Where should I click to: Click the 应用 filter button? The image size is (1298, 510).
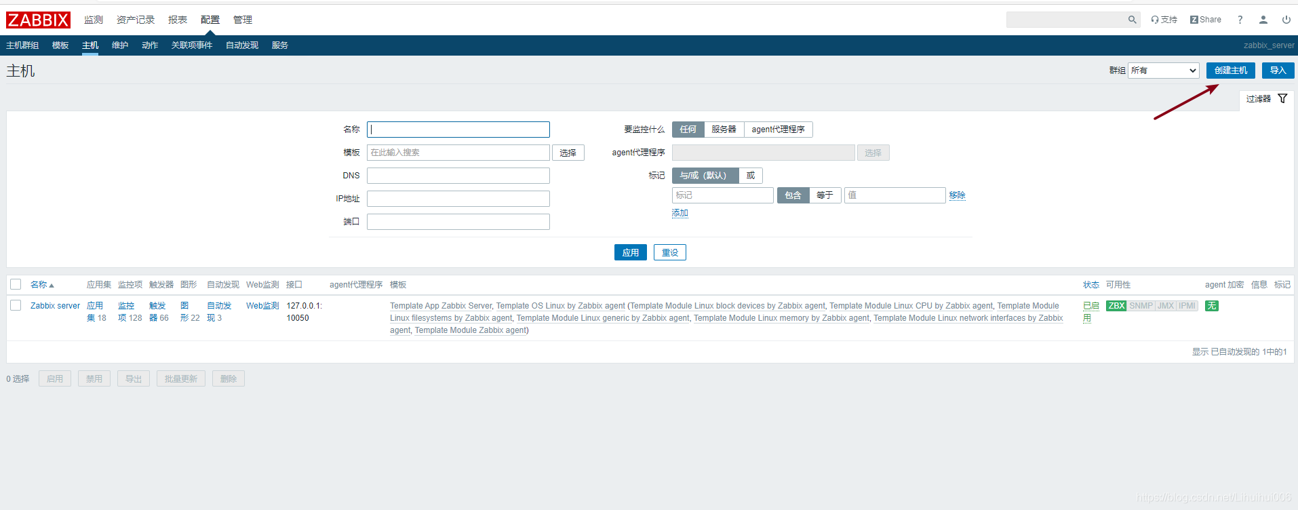[631, 252]
